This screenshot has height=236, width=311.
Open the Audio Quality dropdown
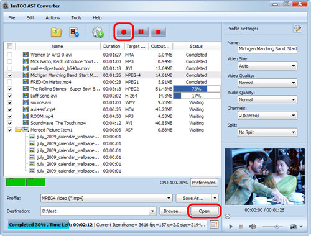point(267,100)
